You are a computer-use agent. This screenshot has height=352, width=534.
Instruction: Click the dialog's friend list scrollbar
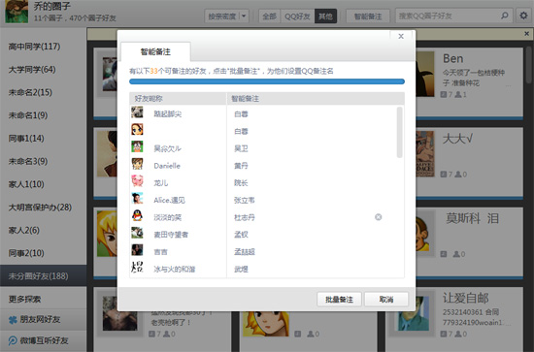point(399,132)
